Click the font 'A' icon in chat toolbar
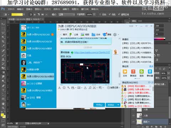 tap(59, 88)
